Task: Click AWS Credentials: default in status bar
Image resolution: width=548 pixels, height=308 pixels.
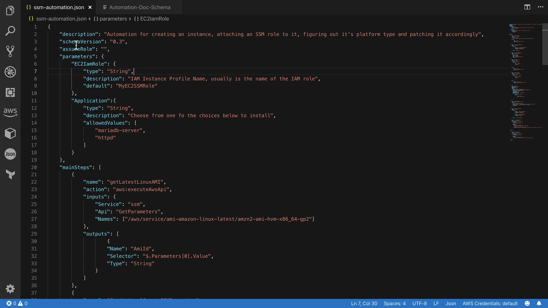Action: pyautogui.click(x=490, y=303)
